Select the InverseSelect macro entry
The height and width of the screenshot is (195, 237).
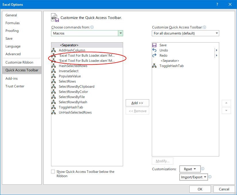pos(87,71)
